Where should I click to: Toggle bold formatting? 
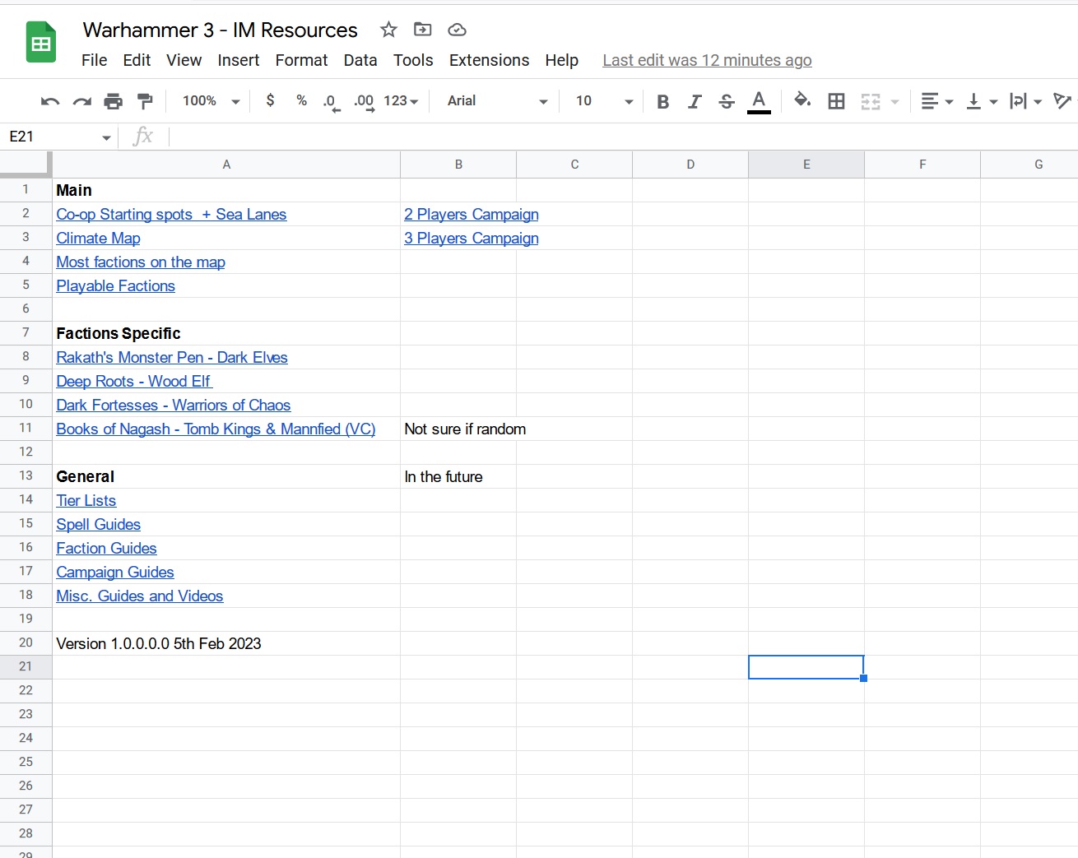[x=662, y=101]
